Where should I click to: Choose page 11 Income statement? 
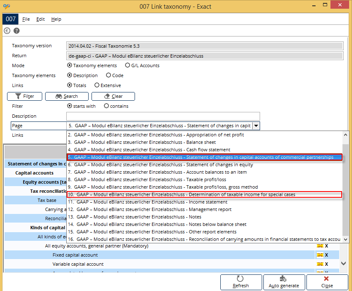coord(205,202)
